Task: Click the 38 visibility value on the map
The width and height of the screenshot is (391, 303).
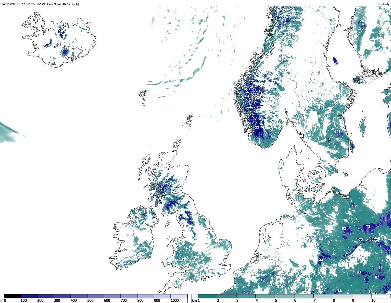Action: click(x=371, y=239)
